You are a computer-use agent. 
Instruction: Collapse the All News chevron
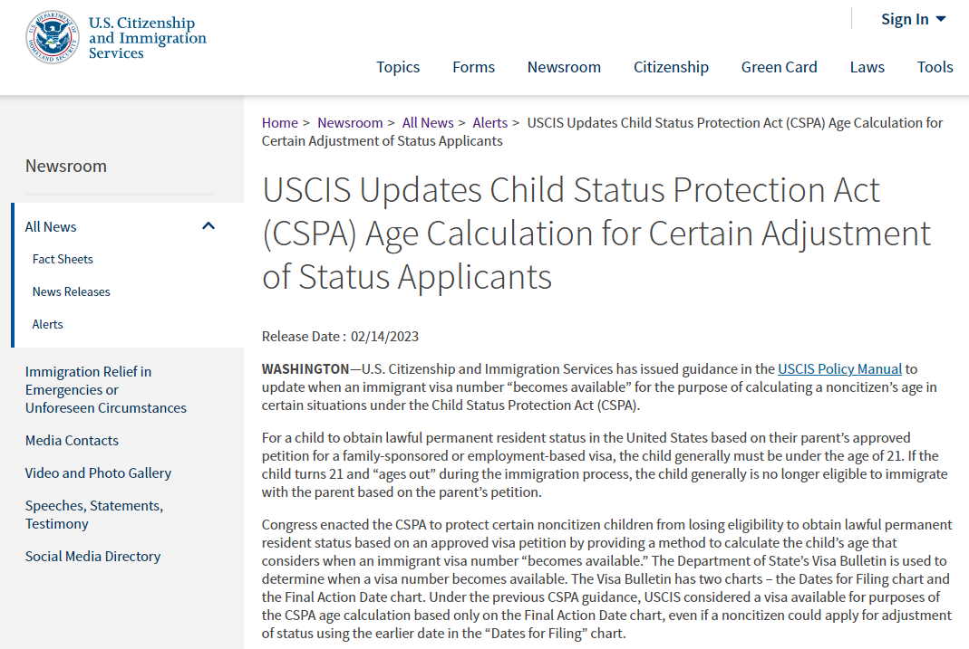point(208,226)
